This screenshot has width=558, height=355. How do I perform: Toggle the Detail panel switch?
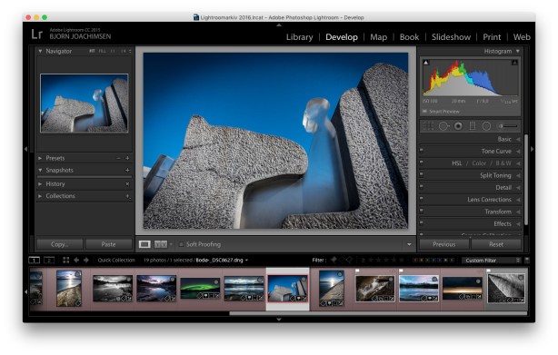[422, 186]
